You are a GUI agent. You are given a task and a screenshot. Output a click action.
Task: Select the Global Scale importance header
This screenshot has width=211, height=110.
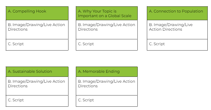coord(107,13)
